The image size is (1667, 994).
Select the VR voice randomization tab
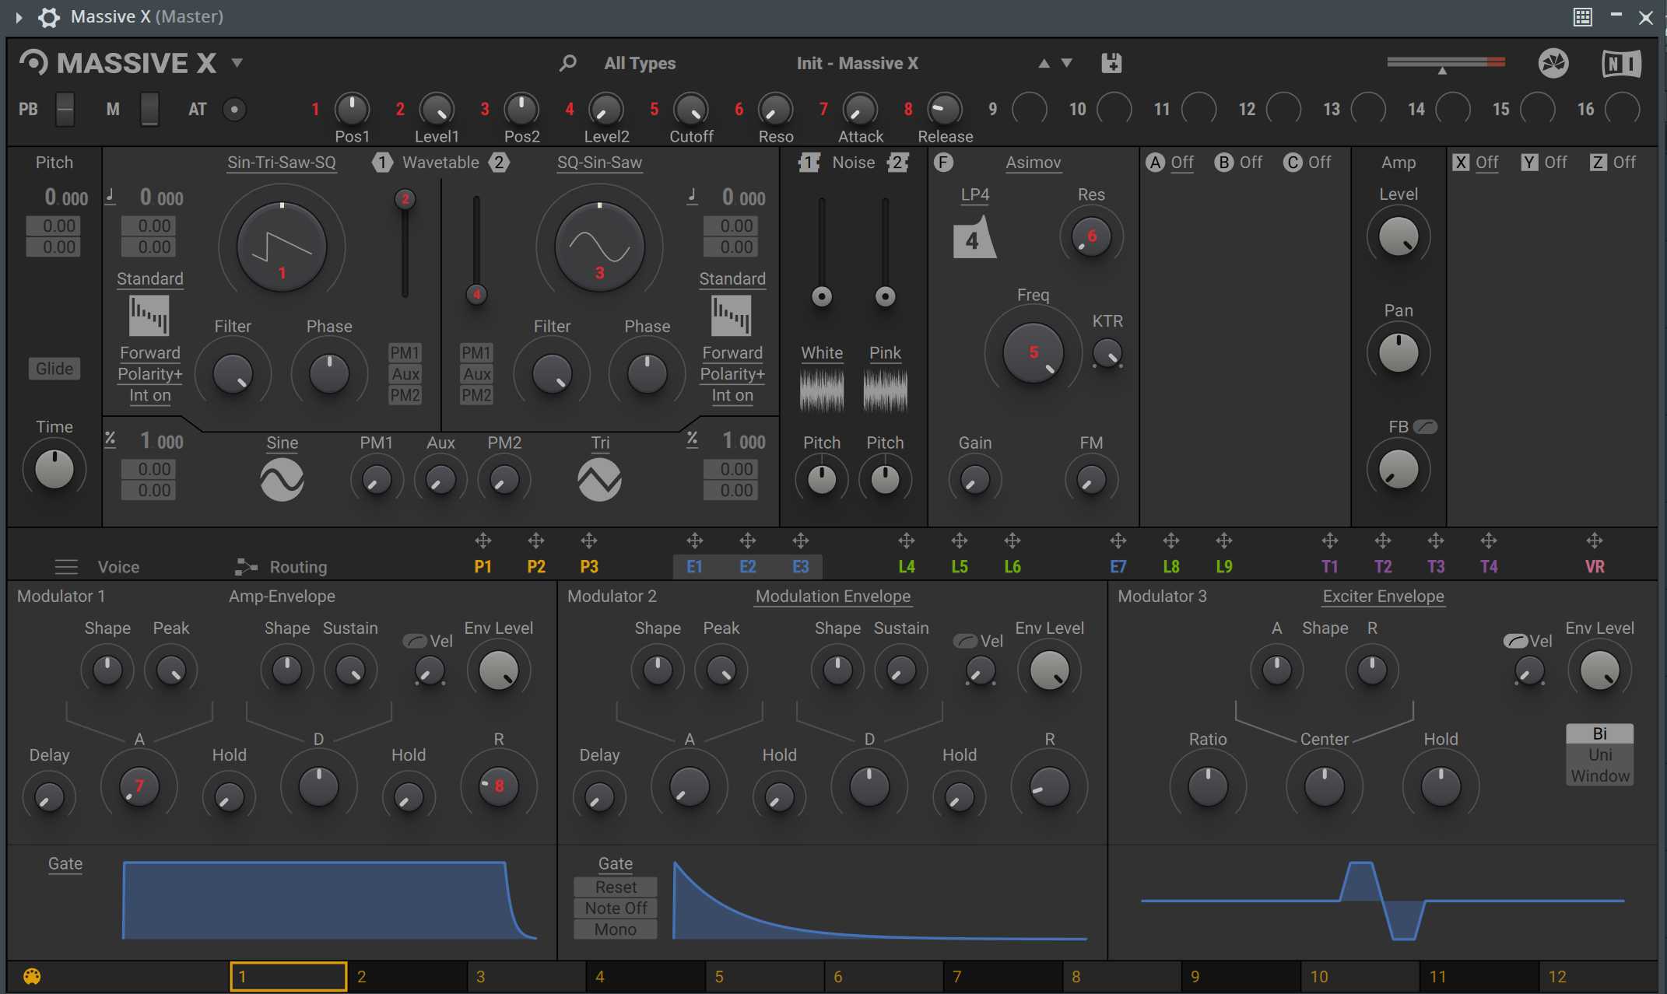click(x=1594, y=567)
